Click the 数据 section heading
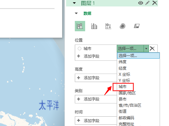 coord(87,13)
